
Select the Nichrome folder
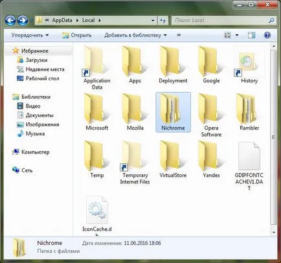click(173, 112)
